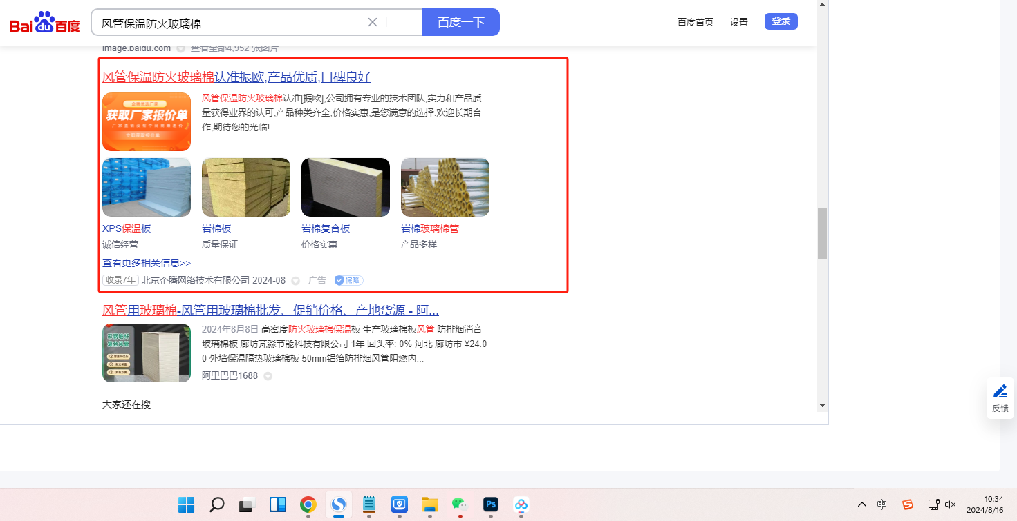The image size is (1017, 521).
Task: Click the orange 获取厂家报价单 thumbnail
Action: click(147, 121)
